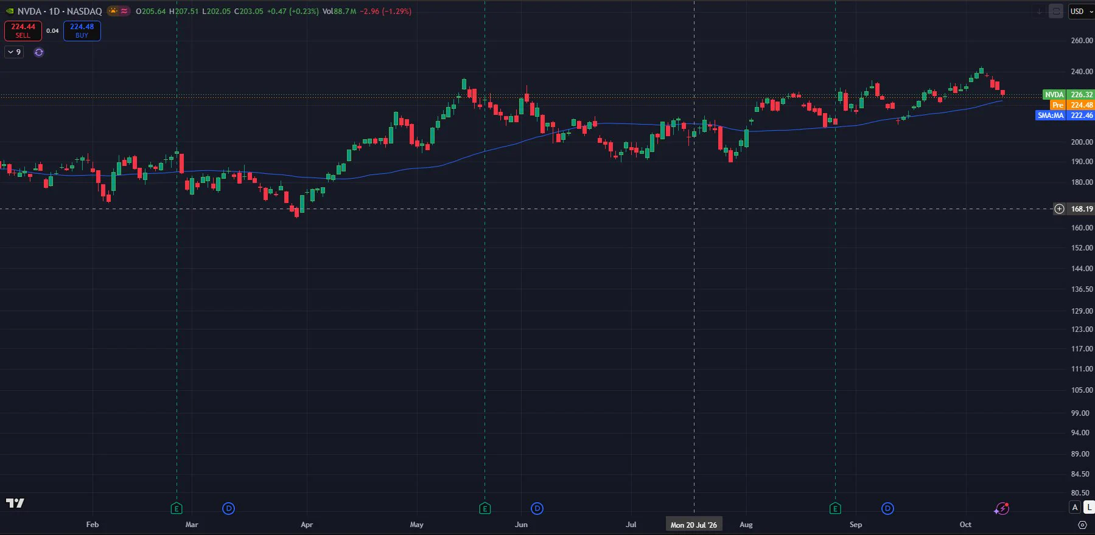Image resolution: width=1095 pixels, height=535 pixels.
Task: Click the SELL 224.44 button
Action: point(23,31)
